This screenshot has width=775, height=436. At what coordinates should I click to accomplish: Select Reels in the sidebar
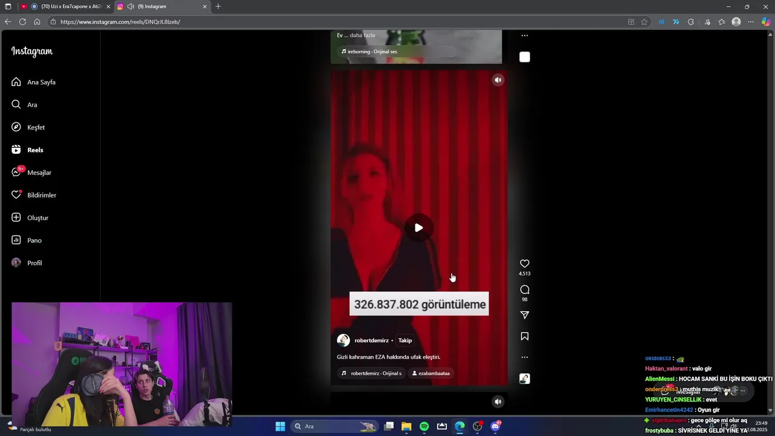(x=27, y=150)
